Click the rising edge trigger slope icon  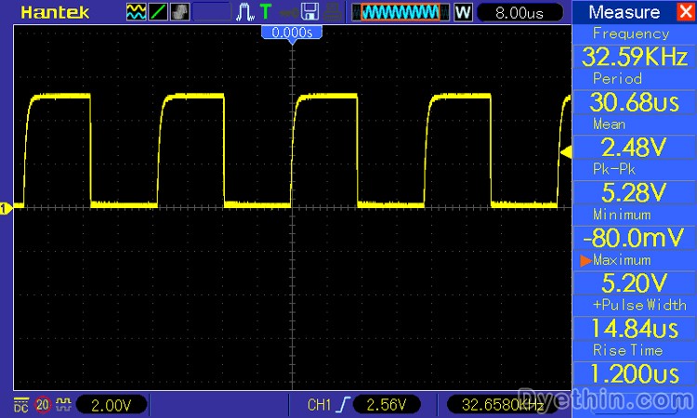coord(343,405)
